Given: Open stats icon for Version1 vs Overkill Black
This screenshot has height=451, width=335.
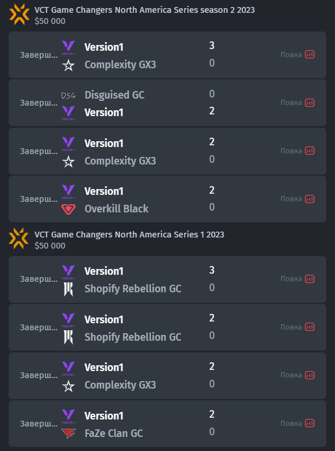Looking at the screenshot, I should click(310, 199).
